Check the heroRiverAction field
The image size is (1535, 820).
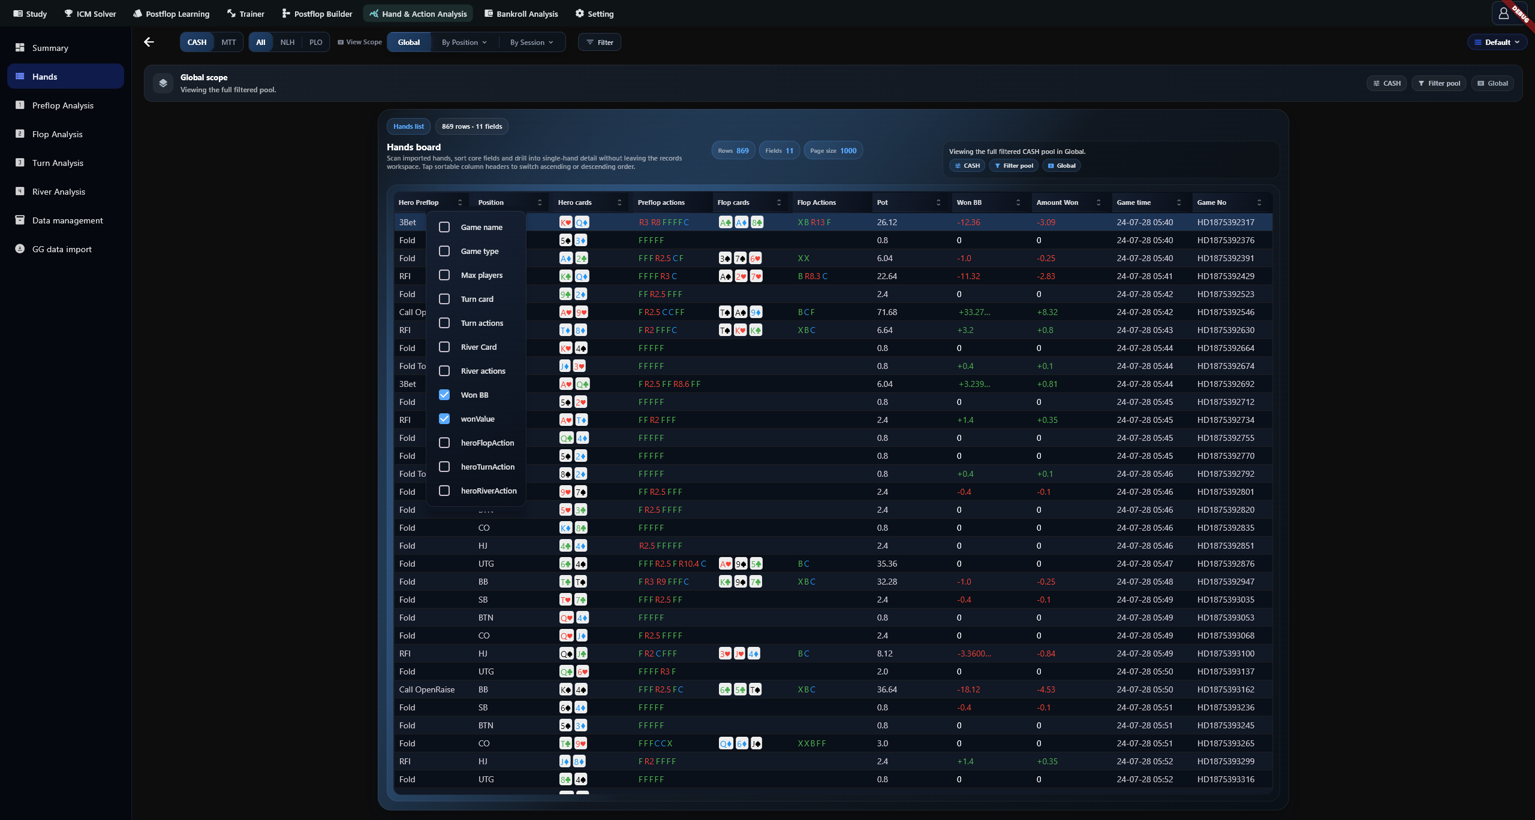pos(444,491)
